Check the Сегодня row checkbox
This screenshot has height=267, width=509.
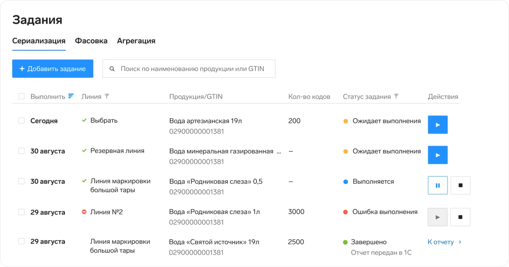(21, 121)
